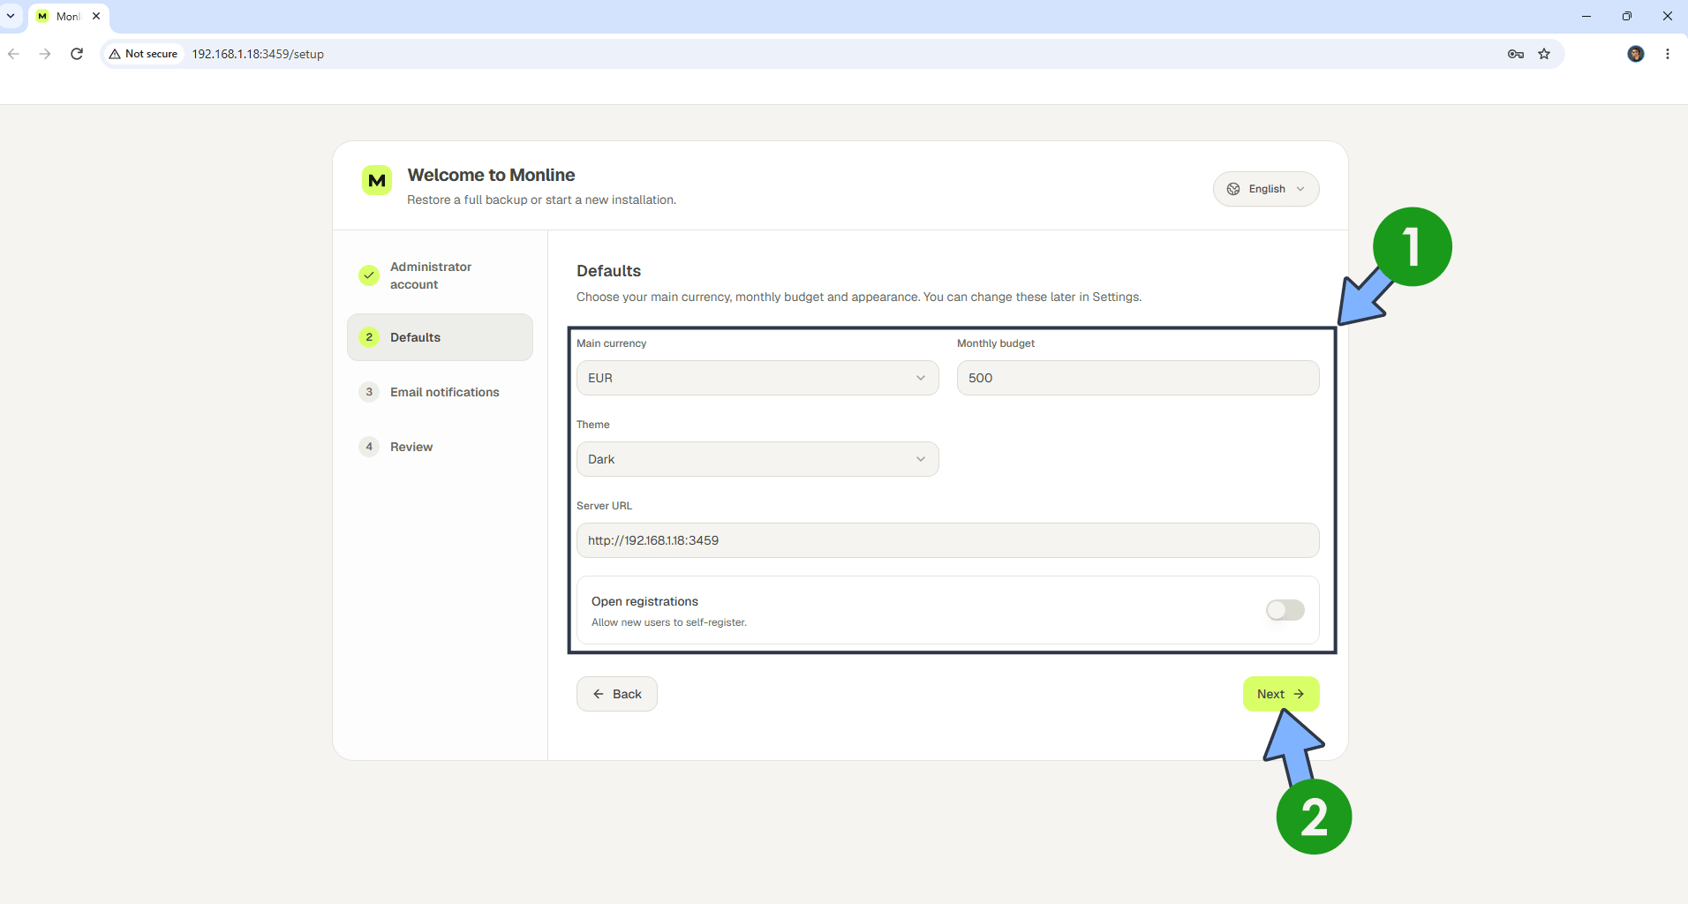Image resolution: width=1688 pixels, height=904 pixels.
Task: Select the Monline browser tab
Action: click(x=70, y=16)
